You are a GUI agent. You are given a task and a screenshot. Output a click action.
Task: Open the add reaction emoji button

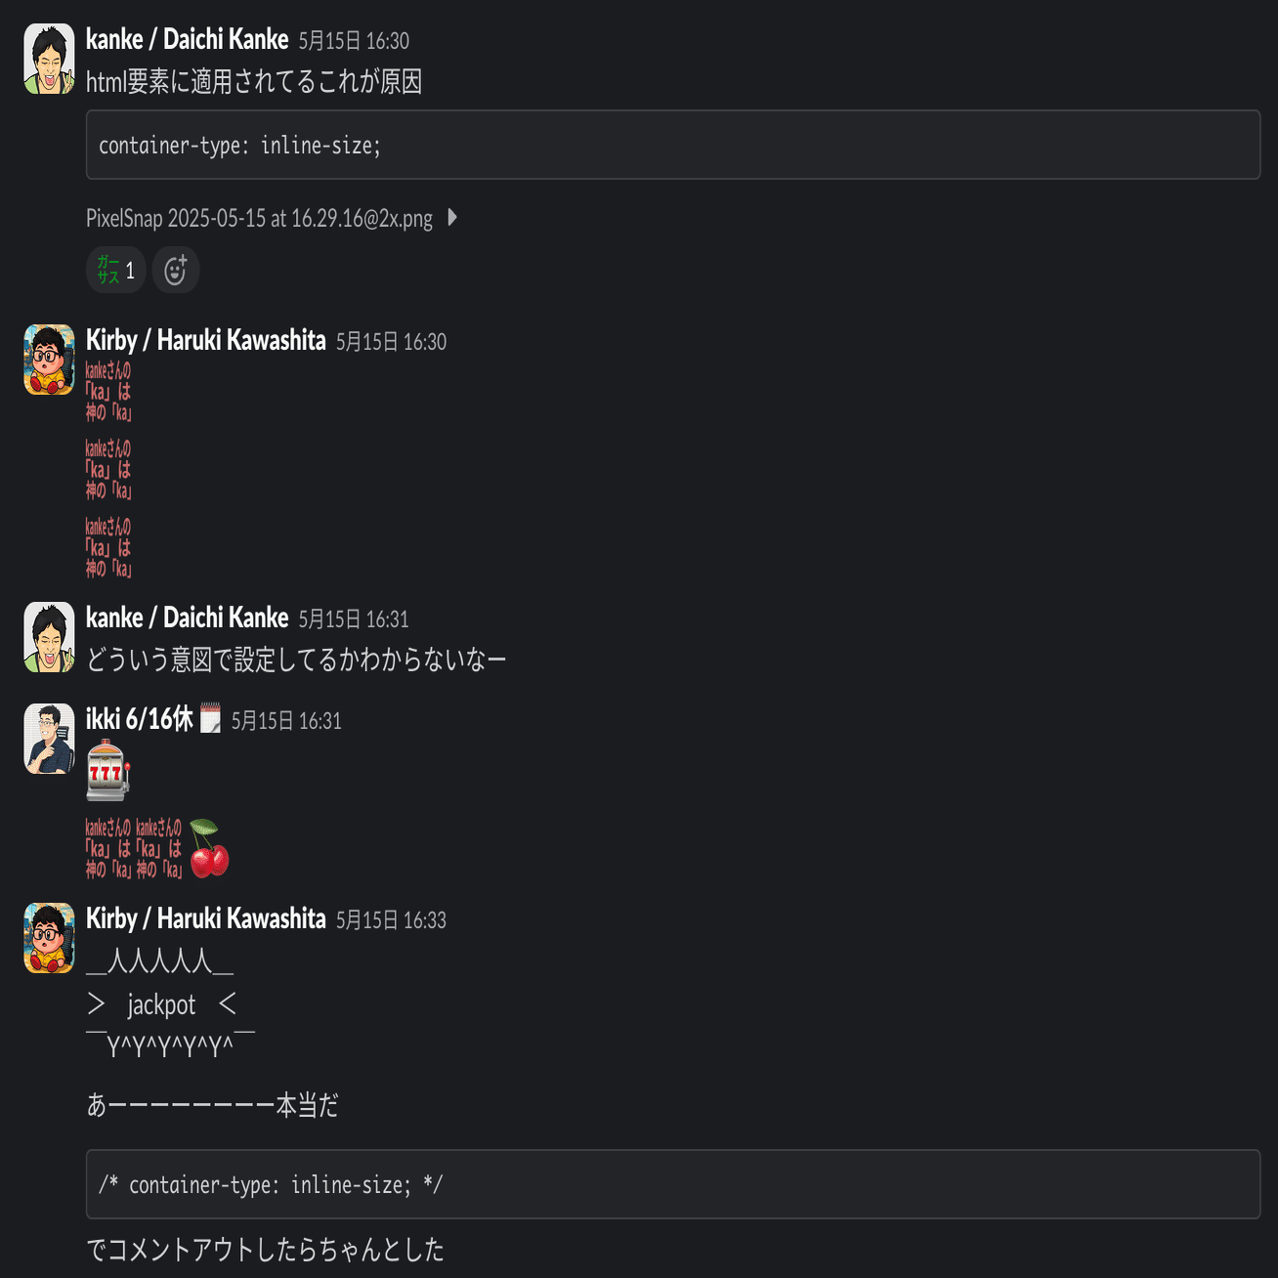(176, 270)
